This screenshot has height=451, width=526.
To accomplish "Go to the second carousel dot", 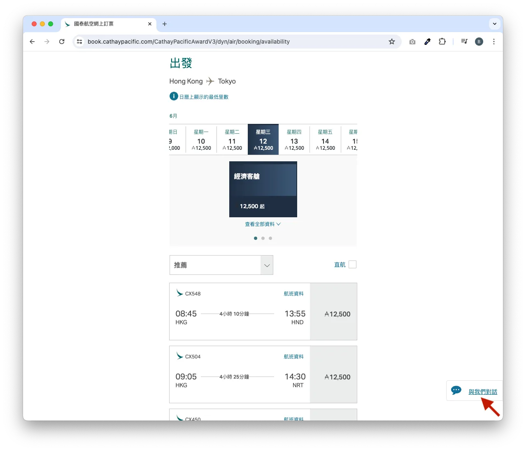I will (x=263, y=238).
